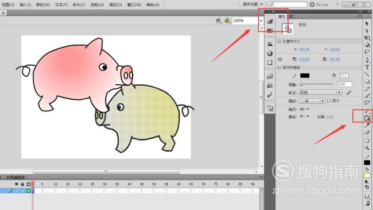
Task: Click the lock icon in timeline header
Action: point(22,184)
